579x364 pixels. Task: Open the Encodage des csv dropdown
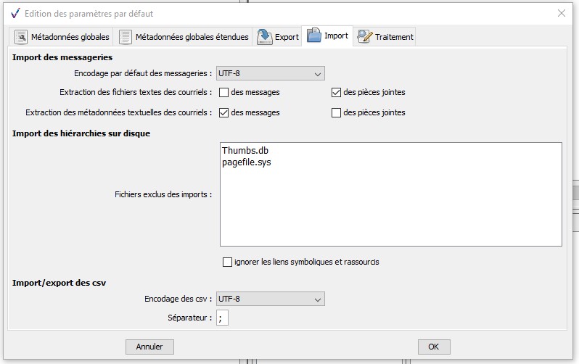(x=271, y=299)
